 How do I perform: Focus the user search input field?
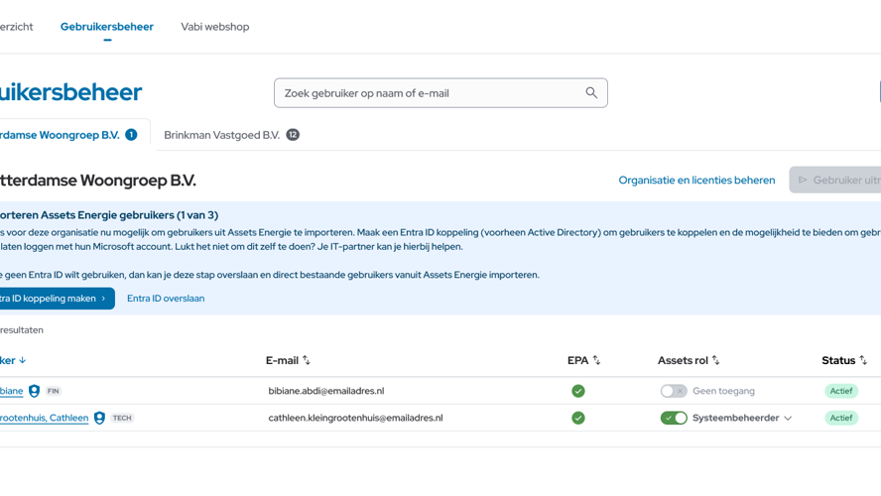point(427,93)
